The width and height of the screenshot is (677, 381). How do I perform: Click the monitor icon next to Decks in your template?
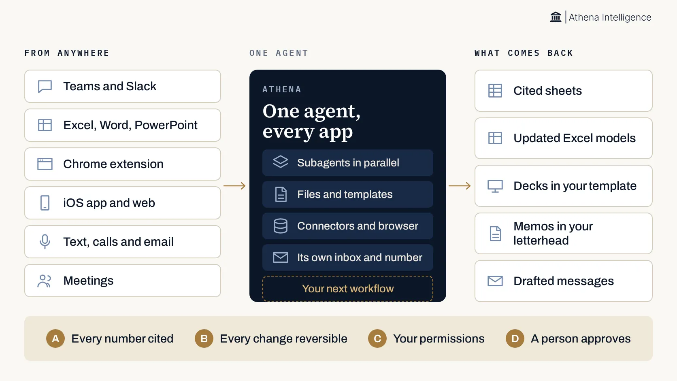[495, 186]
